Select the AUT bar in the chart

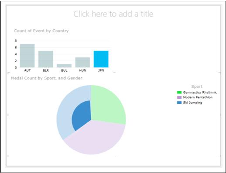pos(27,55)
